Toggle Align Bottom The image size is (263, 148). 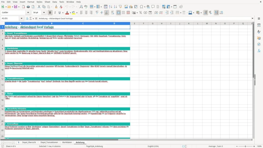[x=107, y=13]
